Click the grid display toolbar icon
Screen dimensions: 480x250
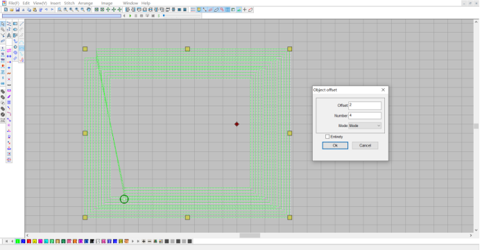tap(228, 10)
